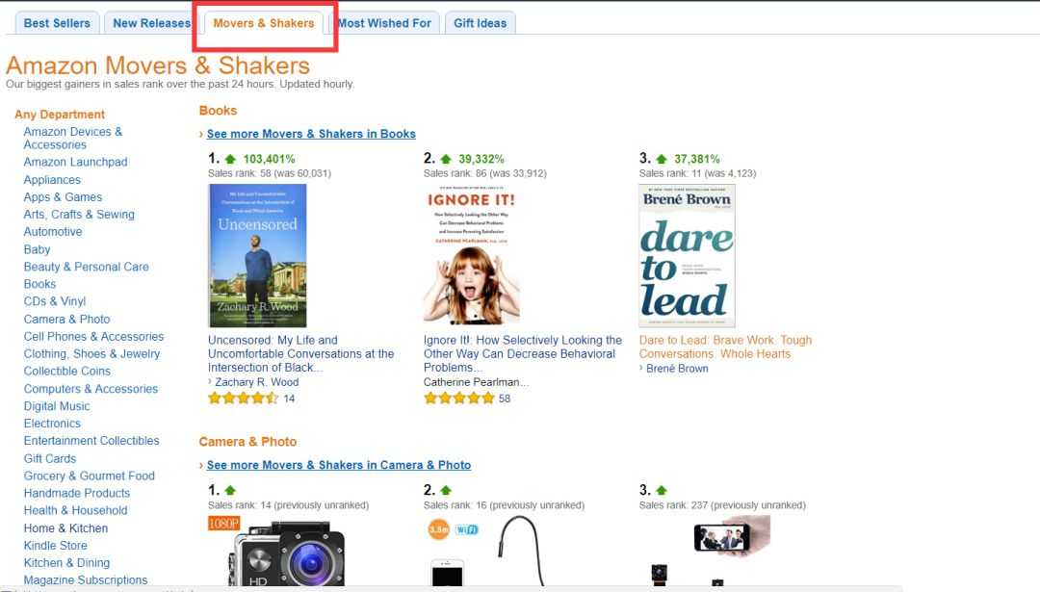Select Cell Phones & Accessories department
The width and height of the screenshot is (1040, 592).
[x=93, y=337]
